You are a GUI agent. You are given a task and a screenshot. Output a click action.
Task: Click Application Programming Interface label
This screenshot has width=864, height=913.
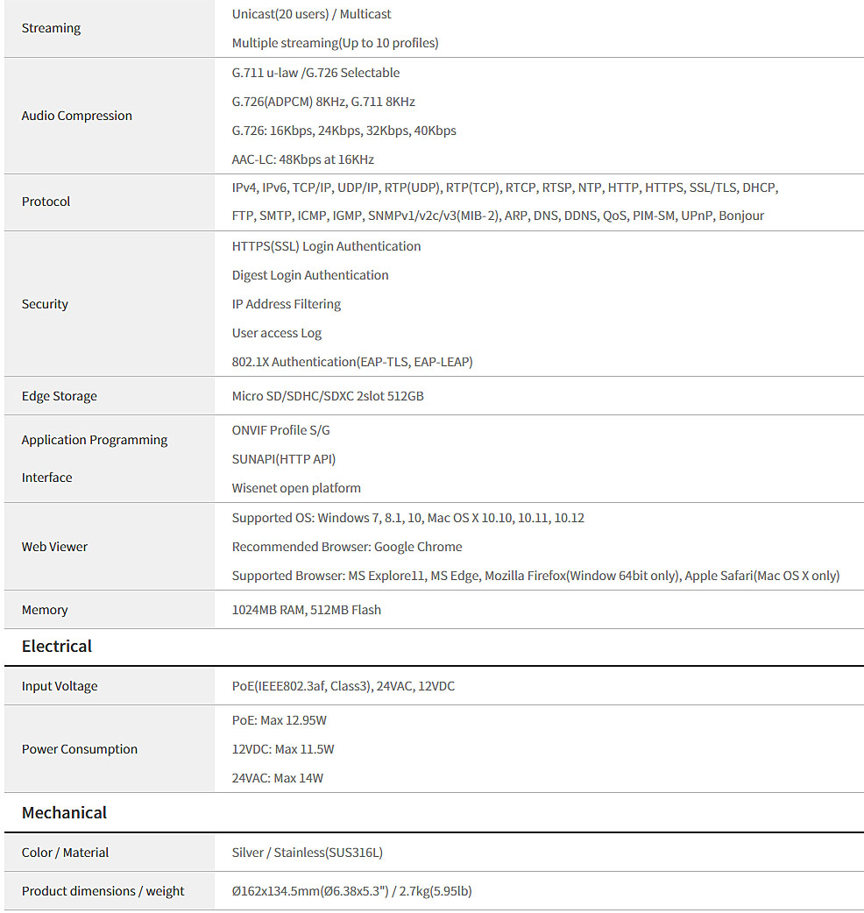(x=95, y=458)
